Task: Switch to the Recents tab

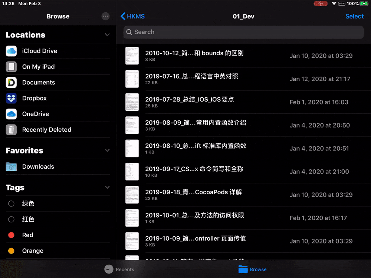Action: point(119,269)
